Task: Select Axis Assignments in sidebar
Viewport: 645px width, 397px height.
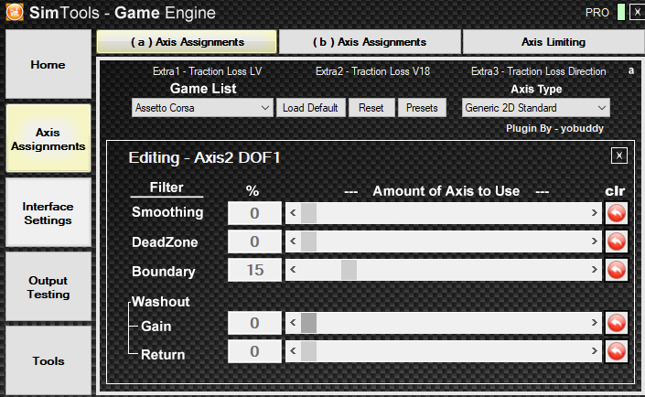Action: 48,139
